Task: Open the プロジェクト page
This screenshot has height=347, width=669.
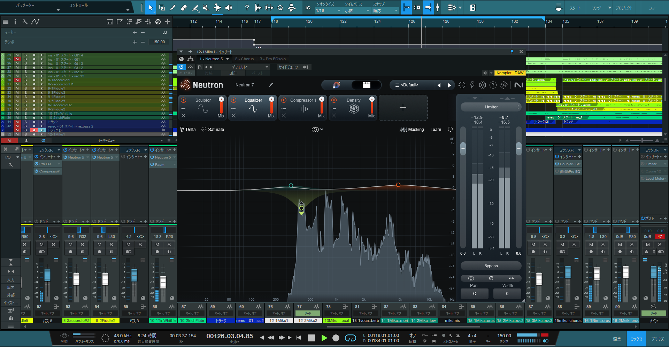Action: tap(624, 8)
